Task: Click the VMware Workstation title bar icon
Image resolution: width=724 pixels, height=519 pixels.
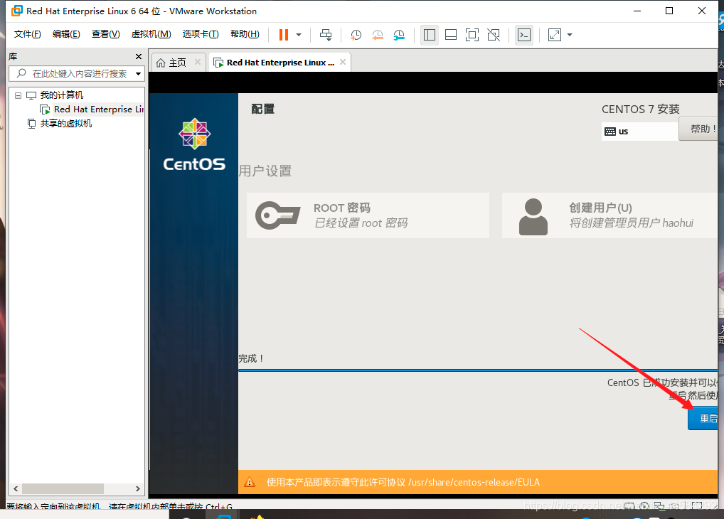Action: pyautogui.click(x=16, y=11)
